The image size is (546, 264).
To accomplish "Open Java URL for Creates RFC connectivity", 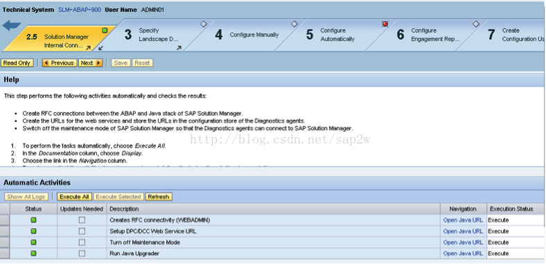I will click(x=463, y=220).
